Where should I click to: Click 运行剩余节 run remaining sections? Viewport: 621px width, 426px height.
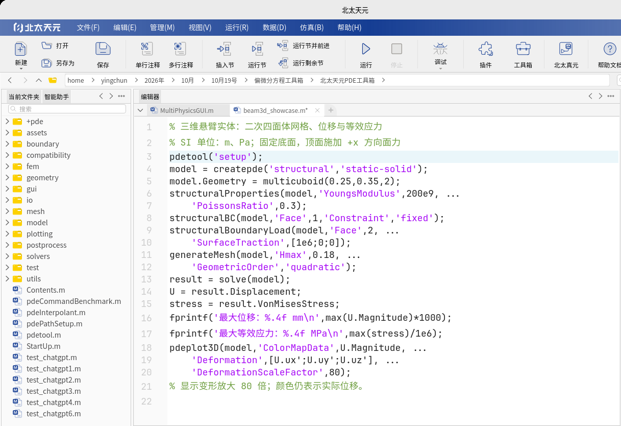[x=301, y=63]
